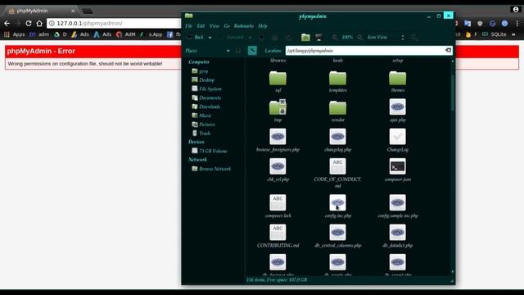Open the Icon View mode dropdown
The image size is (524, 295).
click(386, 38)
